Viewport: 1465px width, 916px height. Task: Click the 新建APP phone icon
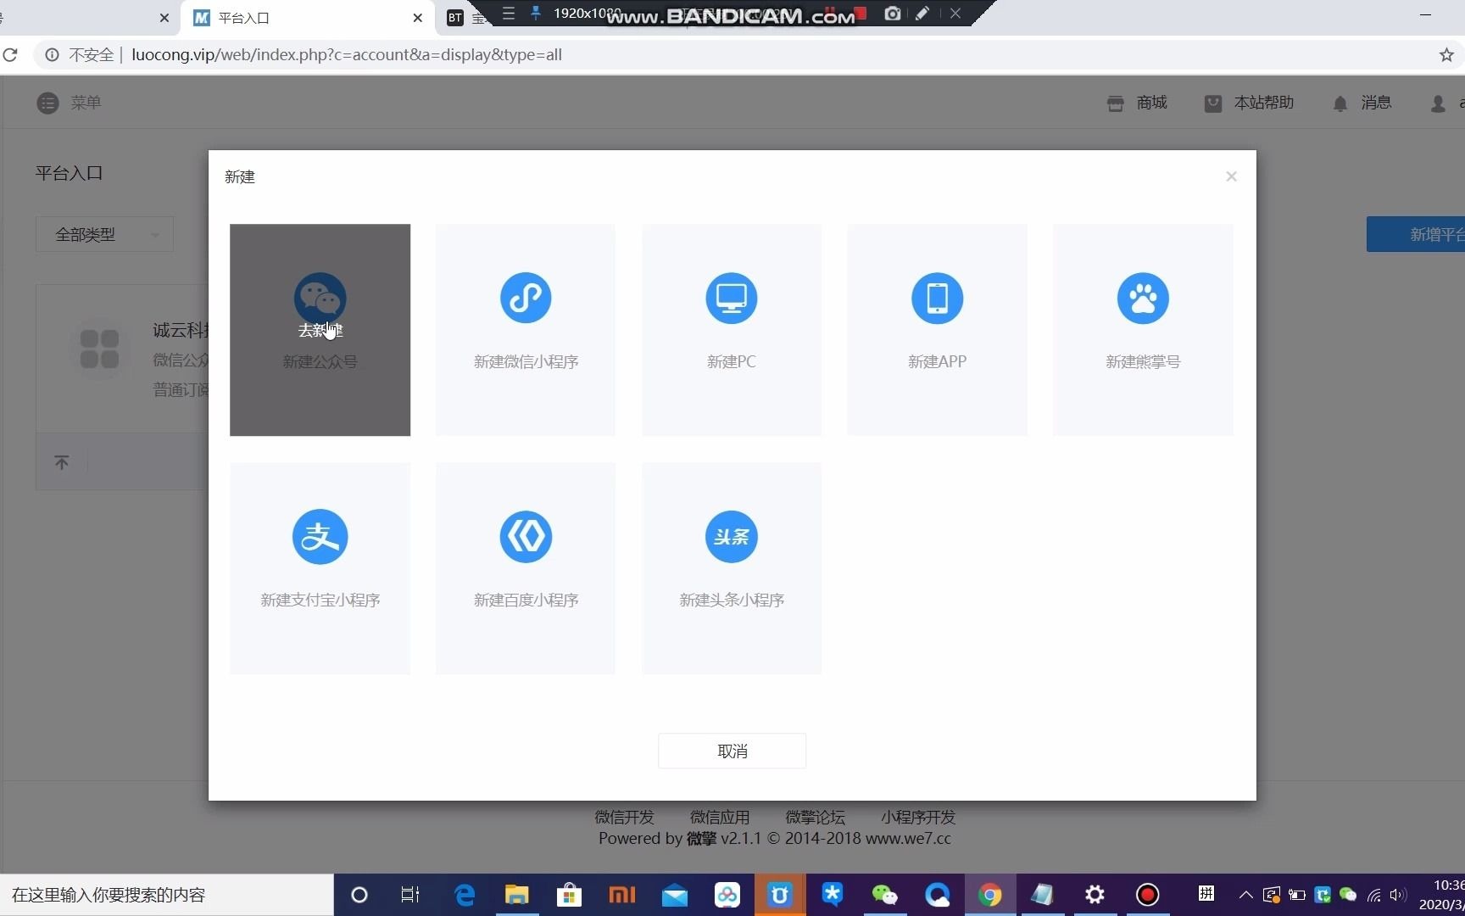pyautogui.click(x=937, y=298)
